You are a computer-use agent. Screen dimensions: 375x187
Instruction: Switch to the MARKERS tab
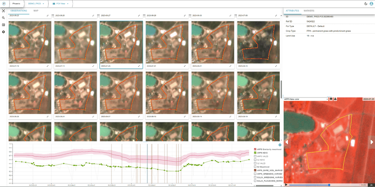309,11
